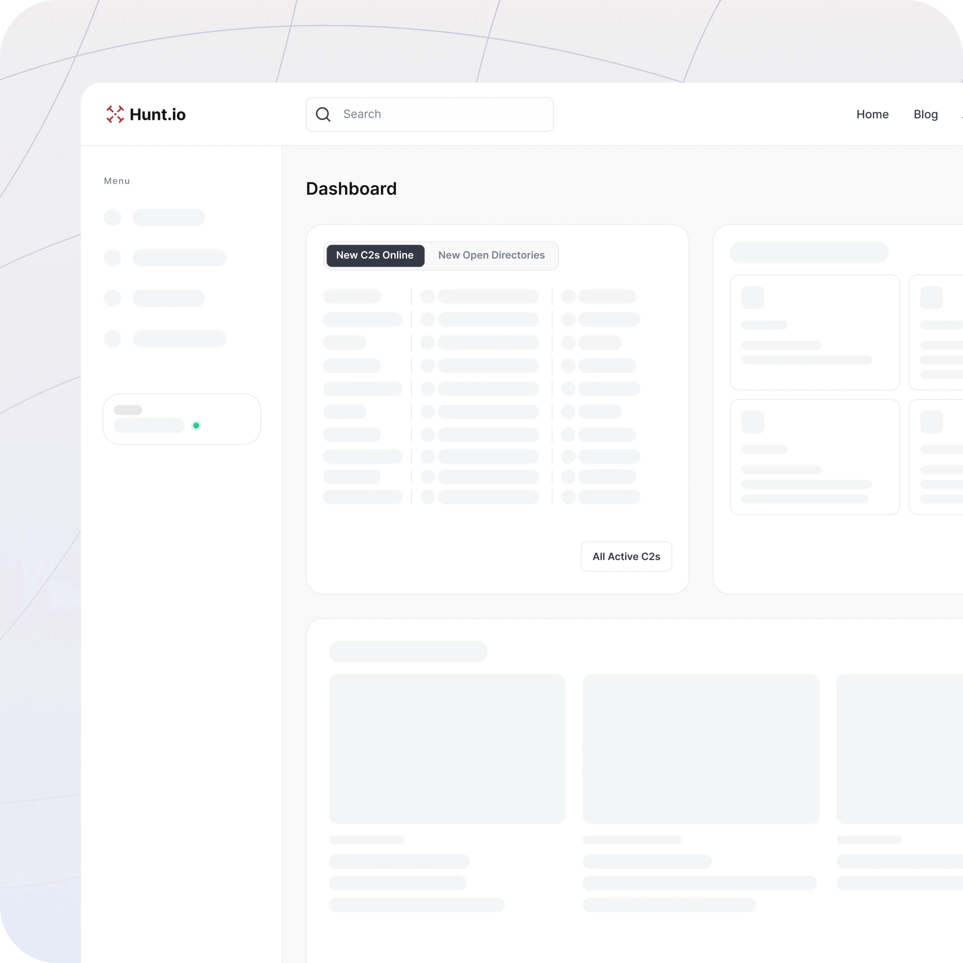Select the New Open Directories tab
This screenshot has height=963, width=963.
[490, 256]
